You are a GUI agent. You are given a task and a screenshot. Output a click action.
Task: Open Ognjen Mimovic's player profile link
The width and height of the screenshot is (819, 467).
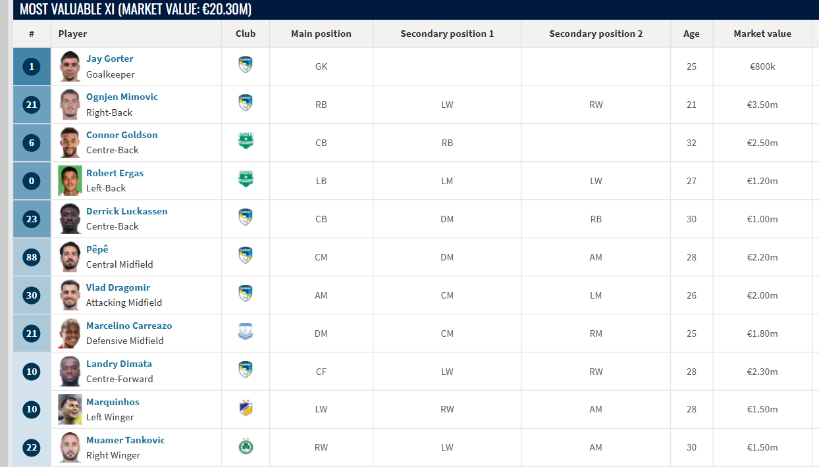point(122,97)
